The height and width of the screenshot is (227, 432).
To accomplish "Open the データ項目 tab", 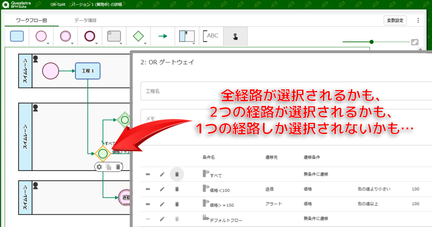I will [x=85, y=21].
